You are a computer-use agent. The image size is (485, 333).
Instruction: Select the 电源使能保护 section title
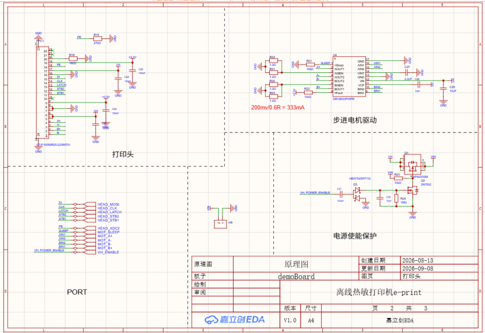coord(355,236)
